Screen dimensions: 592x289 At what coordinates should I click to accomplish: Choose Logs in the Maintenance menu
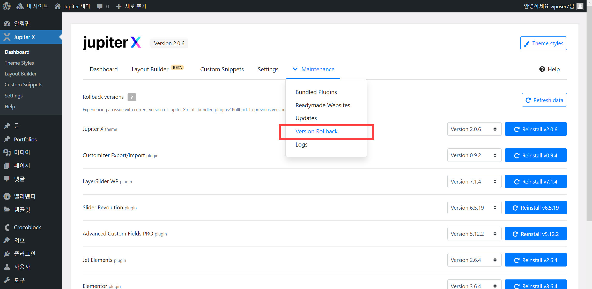pyautogui.click(x=301, y=144)
